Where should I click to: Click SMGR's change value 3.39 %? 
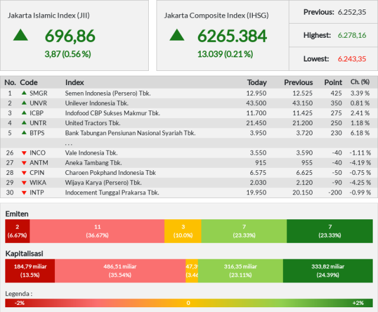360,93
